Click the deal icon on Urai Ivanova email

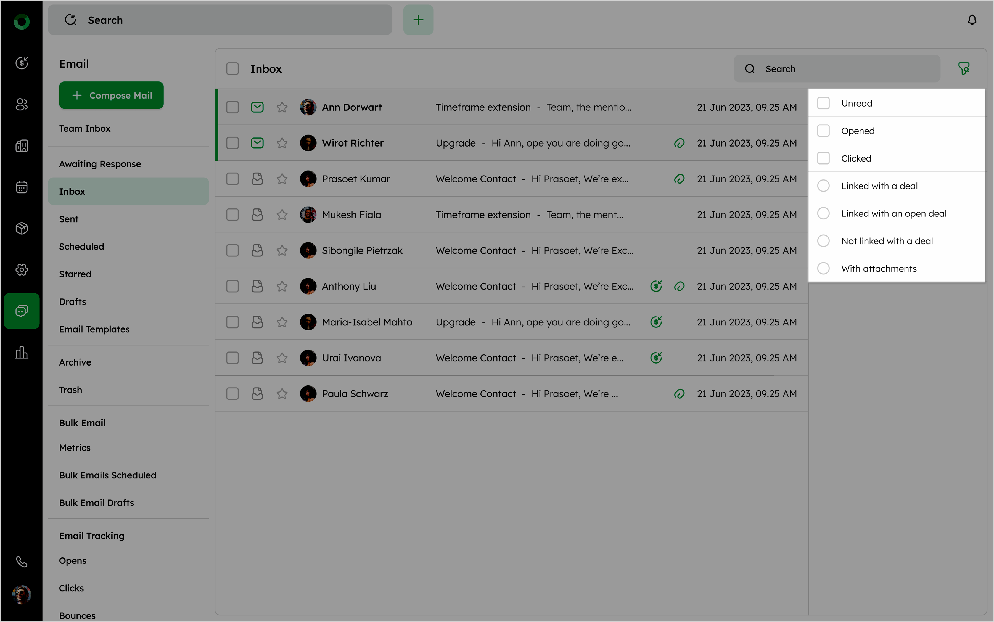[656, 358]
